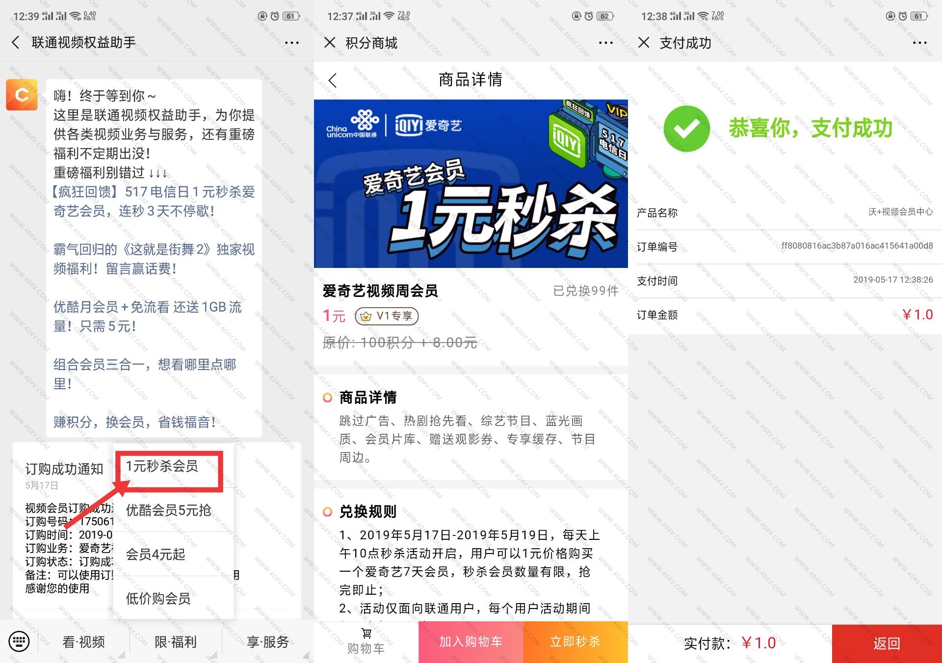Close the 支付成功 page with X
942x663 pixels.
(x=644, y=43)
